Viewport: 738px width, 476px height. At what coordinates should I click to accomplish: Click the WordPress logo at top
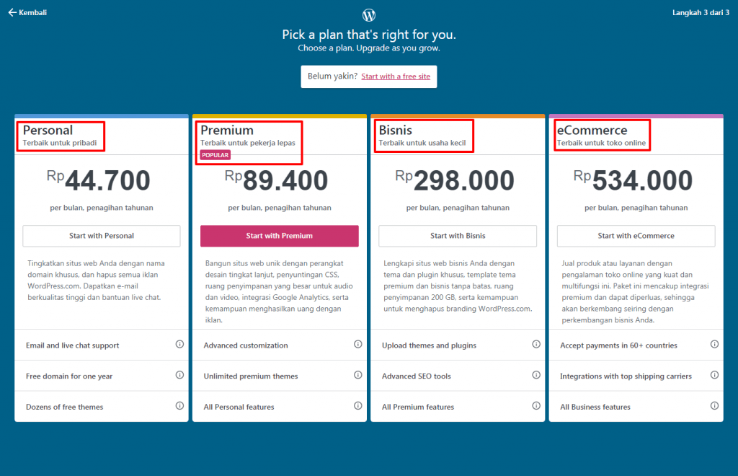(x=369, y=15)
